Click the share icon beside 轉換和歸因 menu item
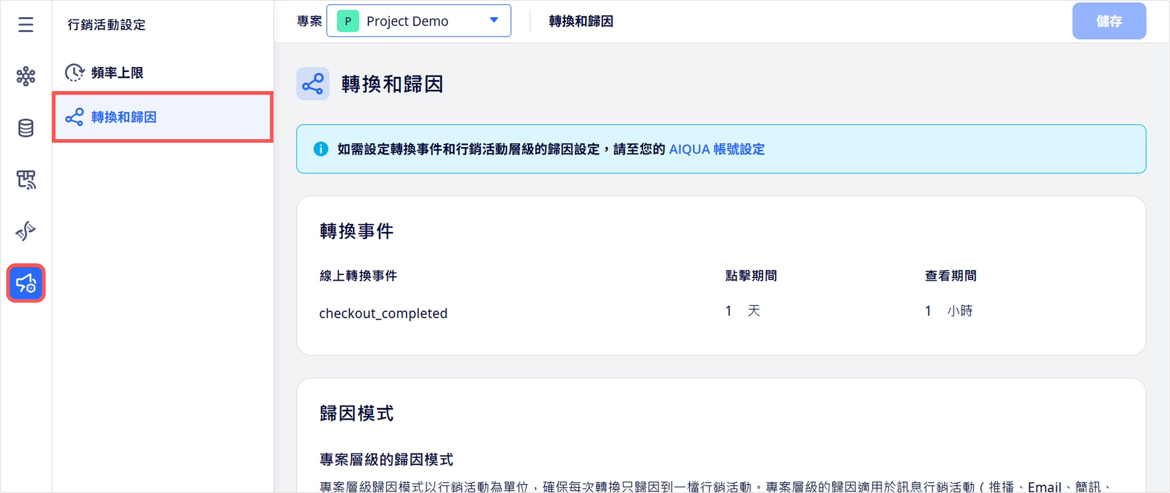 click(x=74, y=117)
